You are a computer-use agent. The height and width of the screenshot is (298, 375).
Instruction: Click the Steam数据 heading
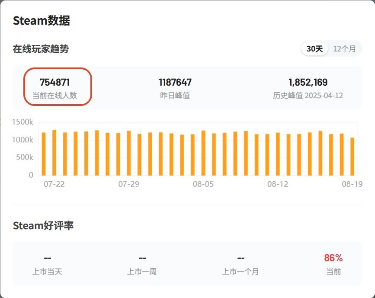tap(42, 21)
